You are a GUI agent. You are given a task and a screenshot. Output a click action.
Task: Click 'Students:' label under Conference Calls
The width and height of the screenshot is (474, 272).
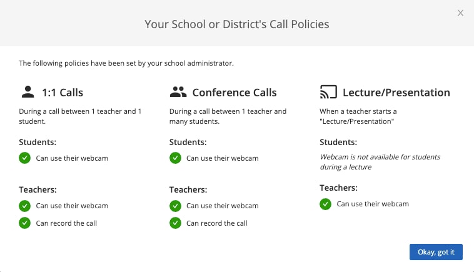point(188,142)
